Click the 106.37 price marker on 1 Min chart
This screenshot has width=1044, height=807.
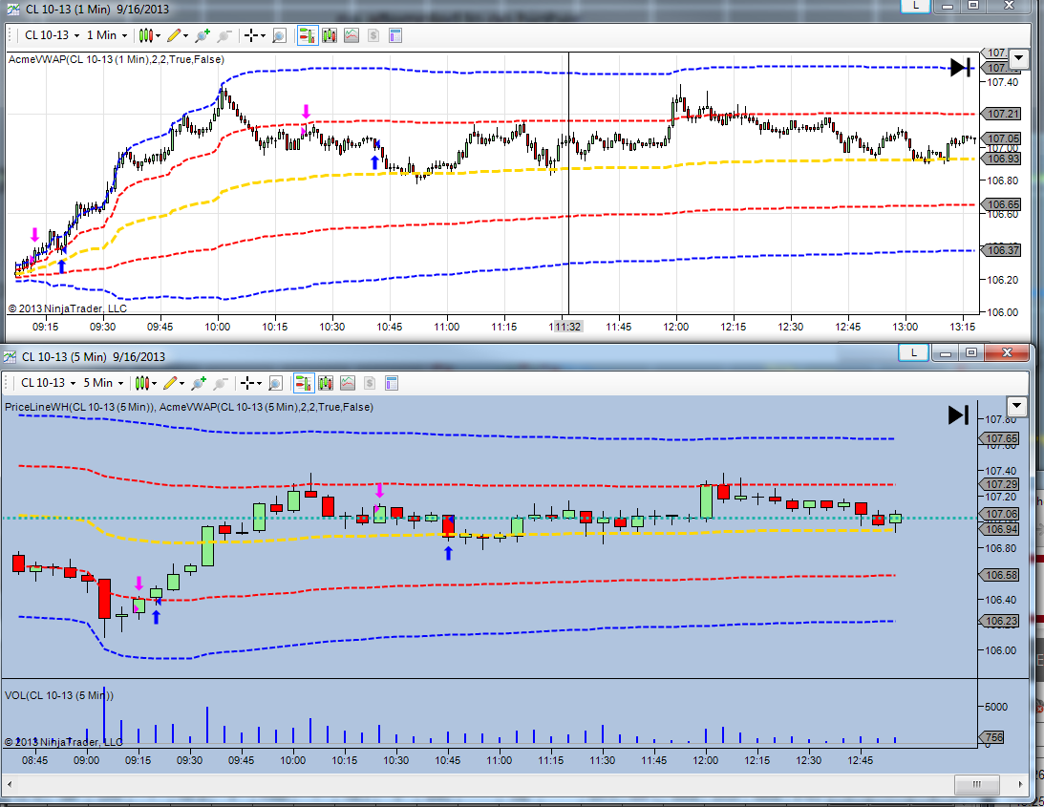pyautogui.click(x=1002, y=250)
